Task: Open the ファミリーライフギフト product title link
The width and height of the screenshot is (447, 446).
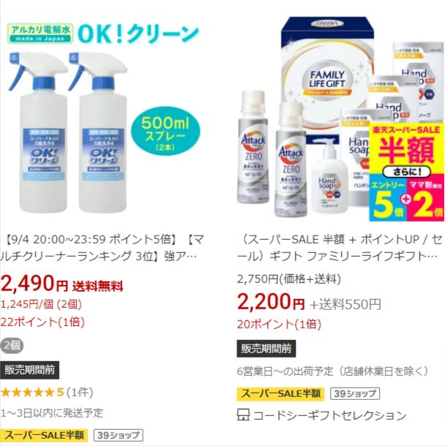Action: 340,248
